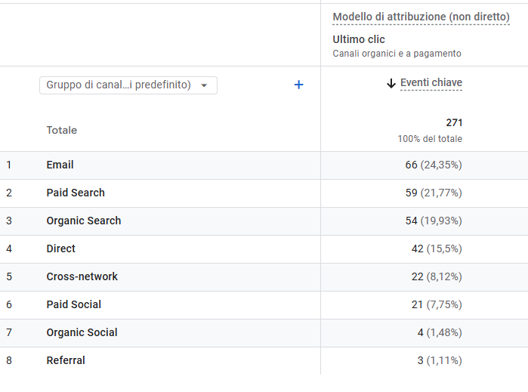Sort by the Eventi chiave column header
The height and width of the screenshot is (392, 528).
[x=431, y=83]
